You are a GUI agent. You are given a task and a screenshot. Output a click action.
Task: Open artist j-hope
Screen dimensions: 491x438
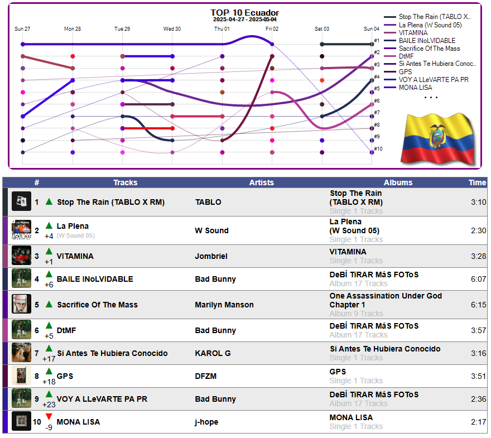[x=206, y=422]
